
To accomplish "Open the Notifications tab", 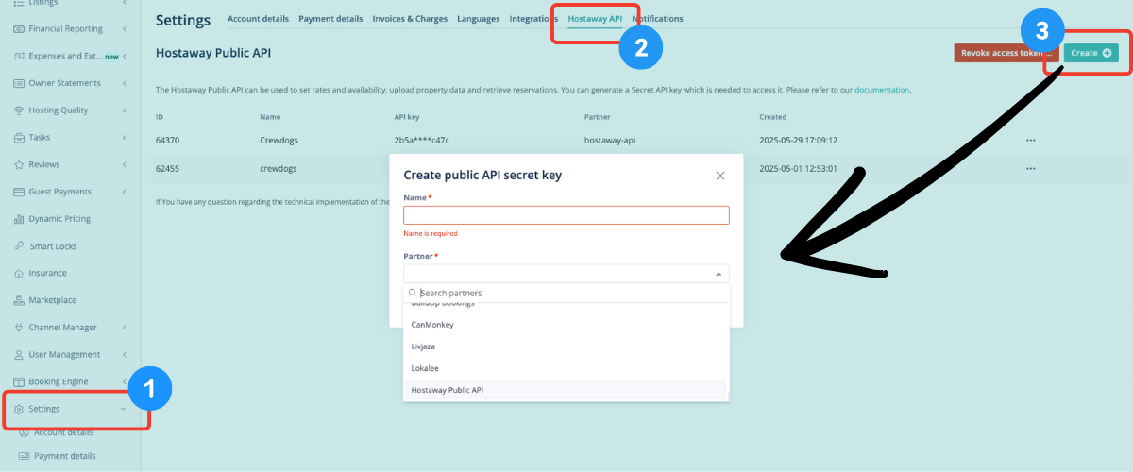I will pos(657,19).
